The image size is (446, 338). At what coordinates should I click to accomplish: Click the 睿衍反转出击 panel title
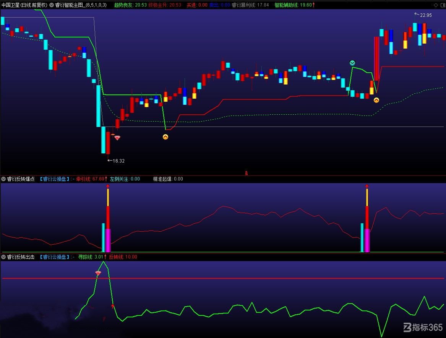[21, 257]
